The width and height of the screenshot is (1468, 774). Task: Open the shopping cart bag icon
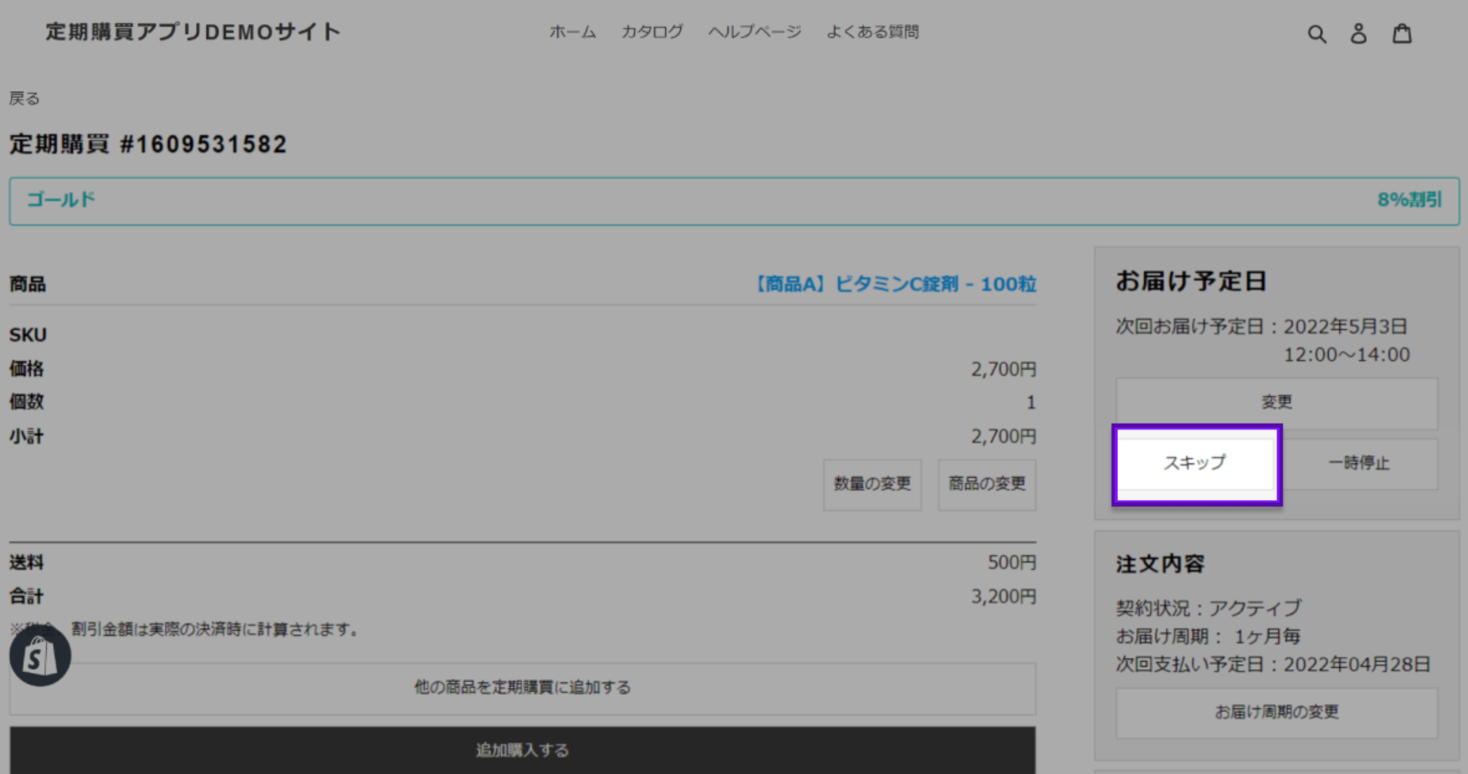tap(1402, 34)
